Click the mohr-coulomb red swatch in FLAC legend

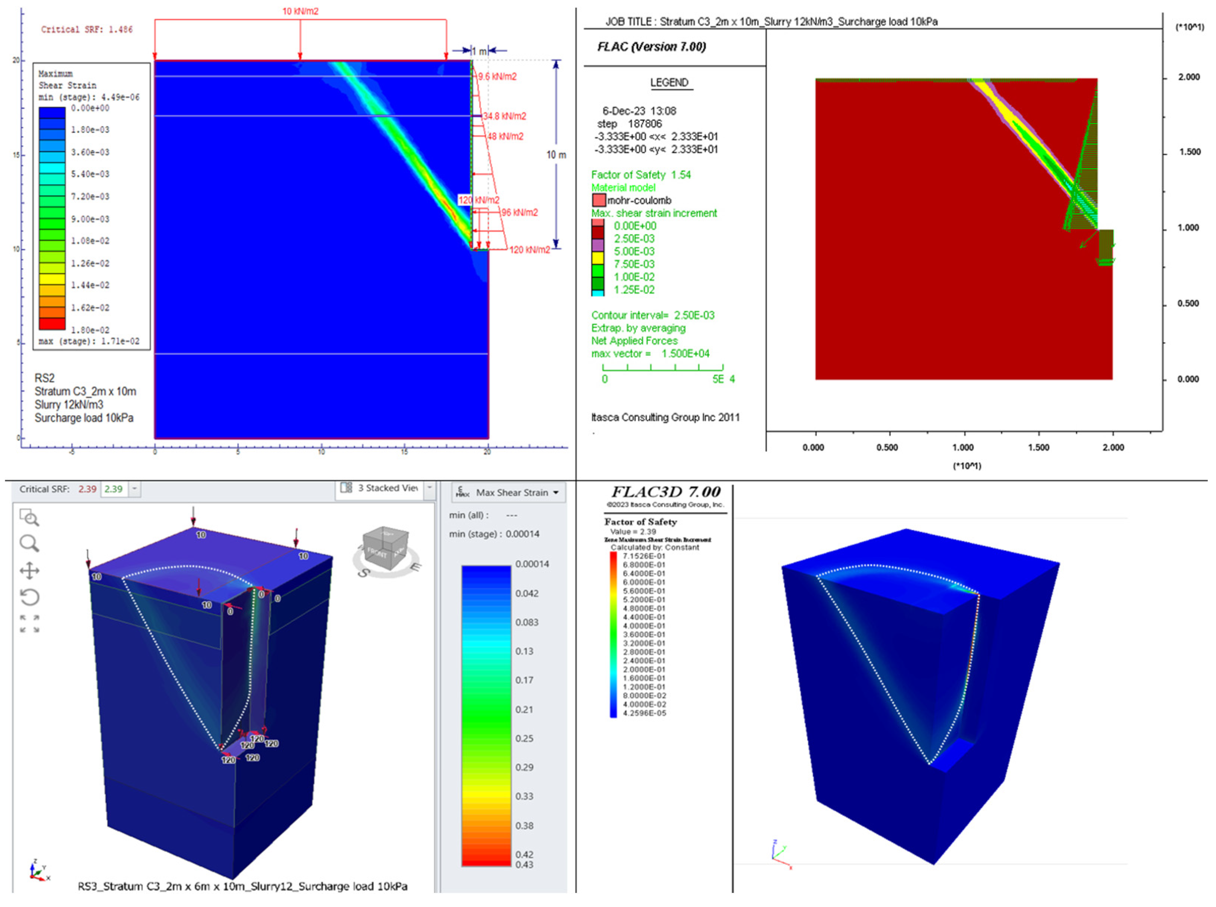(x=599, y=200)
